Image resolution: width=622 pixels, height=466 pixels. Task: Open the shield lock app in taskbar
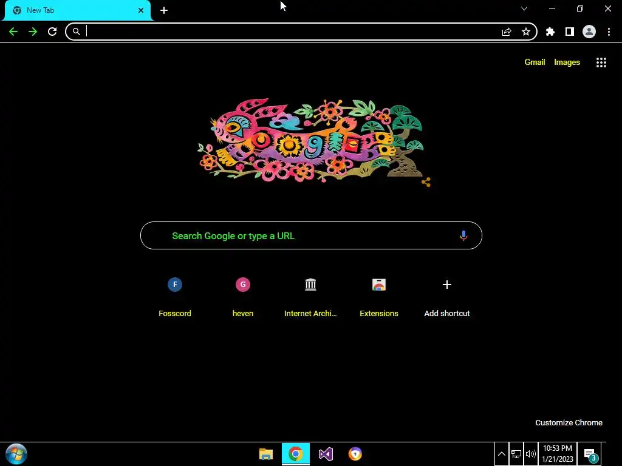tap(355, 454)
